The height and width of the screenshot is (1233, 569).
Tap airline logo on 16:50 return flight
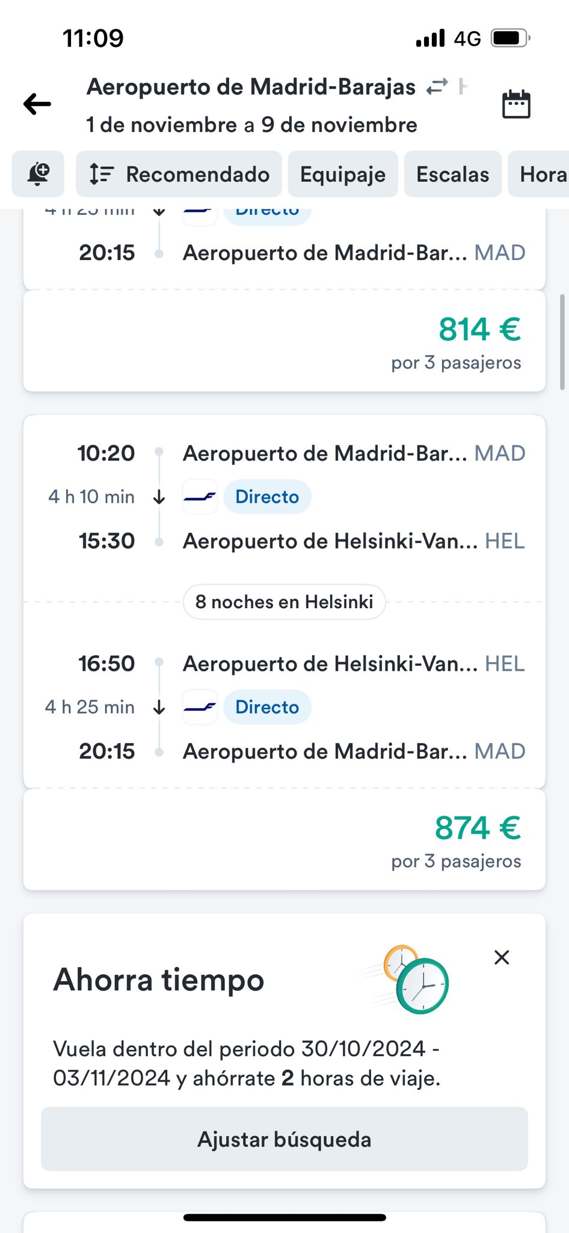click(x=200, y=707)
